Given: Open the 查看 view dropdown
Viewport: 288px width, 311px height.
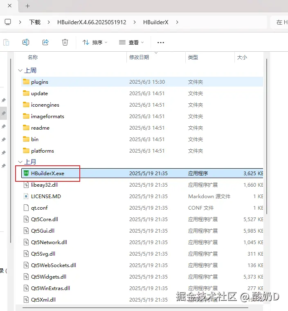Looking at the screenshot, I should tap(131, 42).
